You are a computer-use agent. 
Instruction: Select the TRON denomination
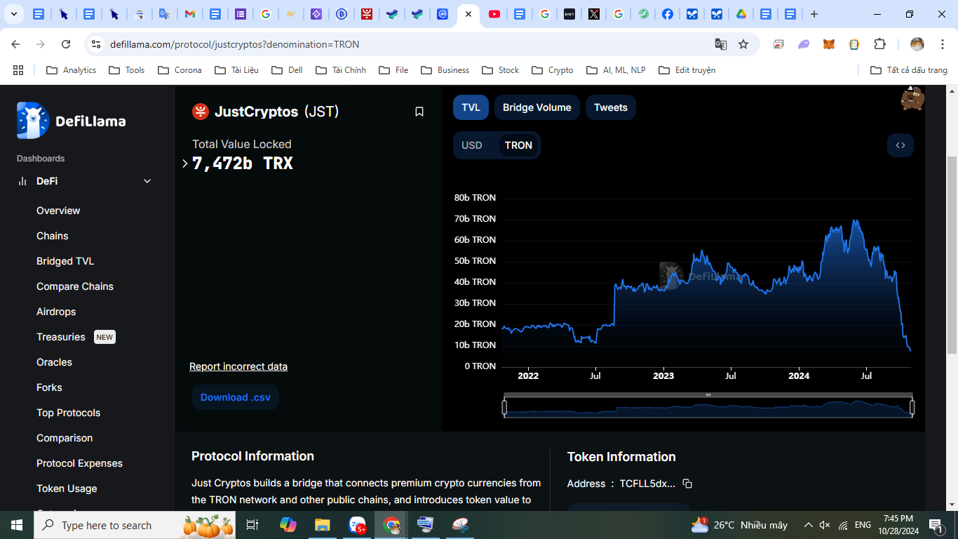(x=518, y=145)
